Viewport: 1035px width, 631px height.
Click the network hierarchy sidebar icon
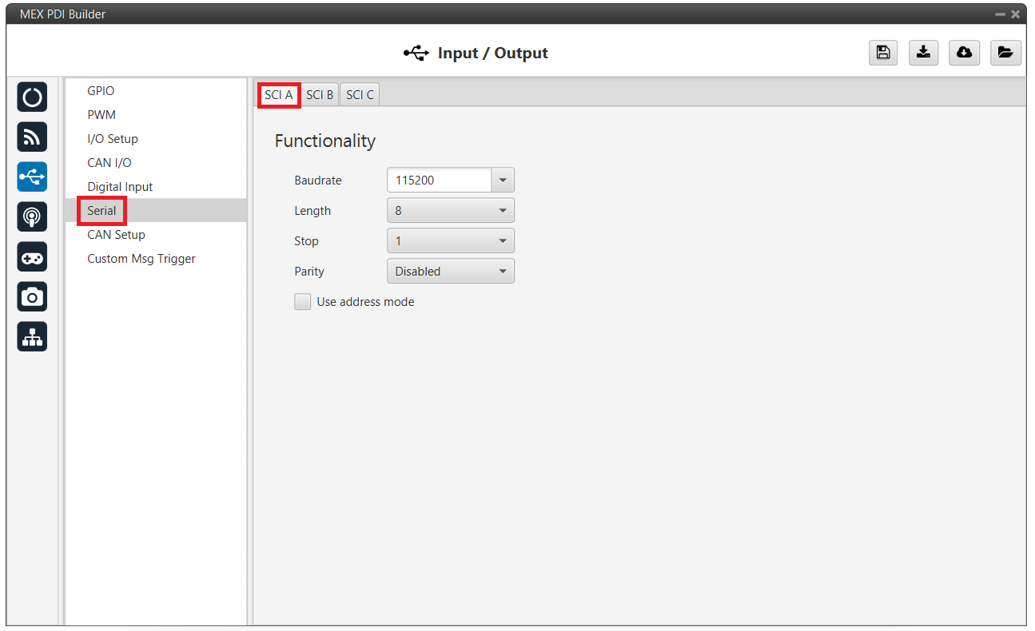pos(32,336)
